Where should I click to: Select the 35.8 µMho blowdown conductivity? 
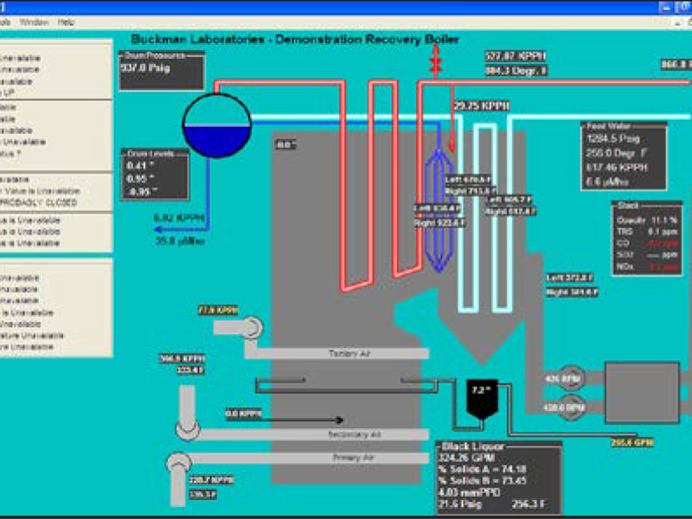tap(180, 241)
